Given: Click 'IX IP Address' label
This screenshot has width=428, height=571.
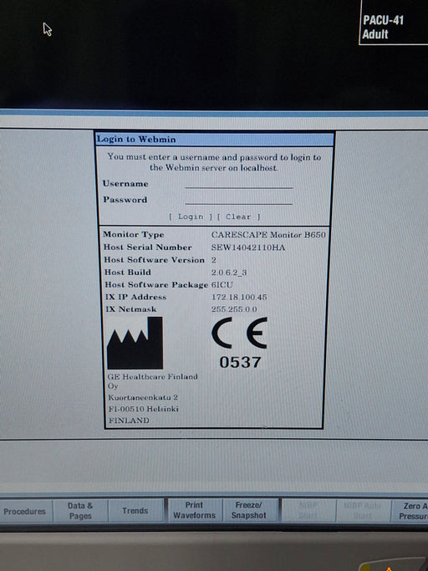Looking at the screenshot, I should [x=136, y=297].
